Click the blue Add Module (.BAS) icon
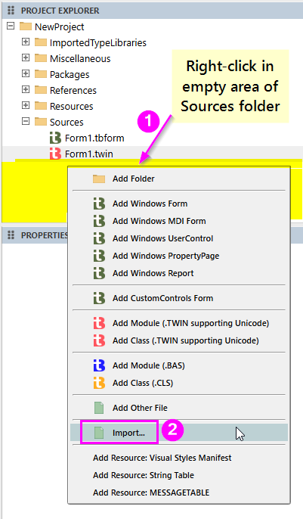Viewport: 303px width, 519px height. coord(99,365)
